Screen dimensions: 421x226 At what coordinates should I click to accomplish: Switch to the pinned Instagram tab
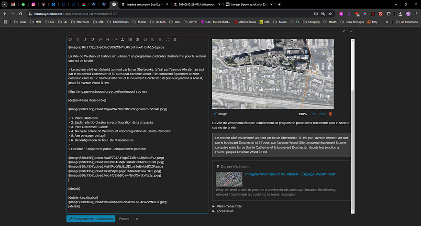tap(33, 5)
